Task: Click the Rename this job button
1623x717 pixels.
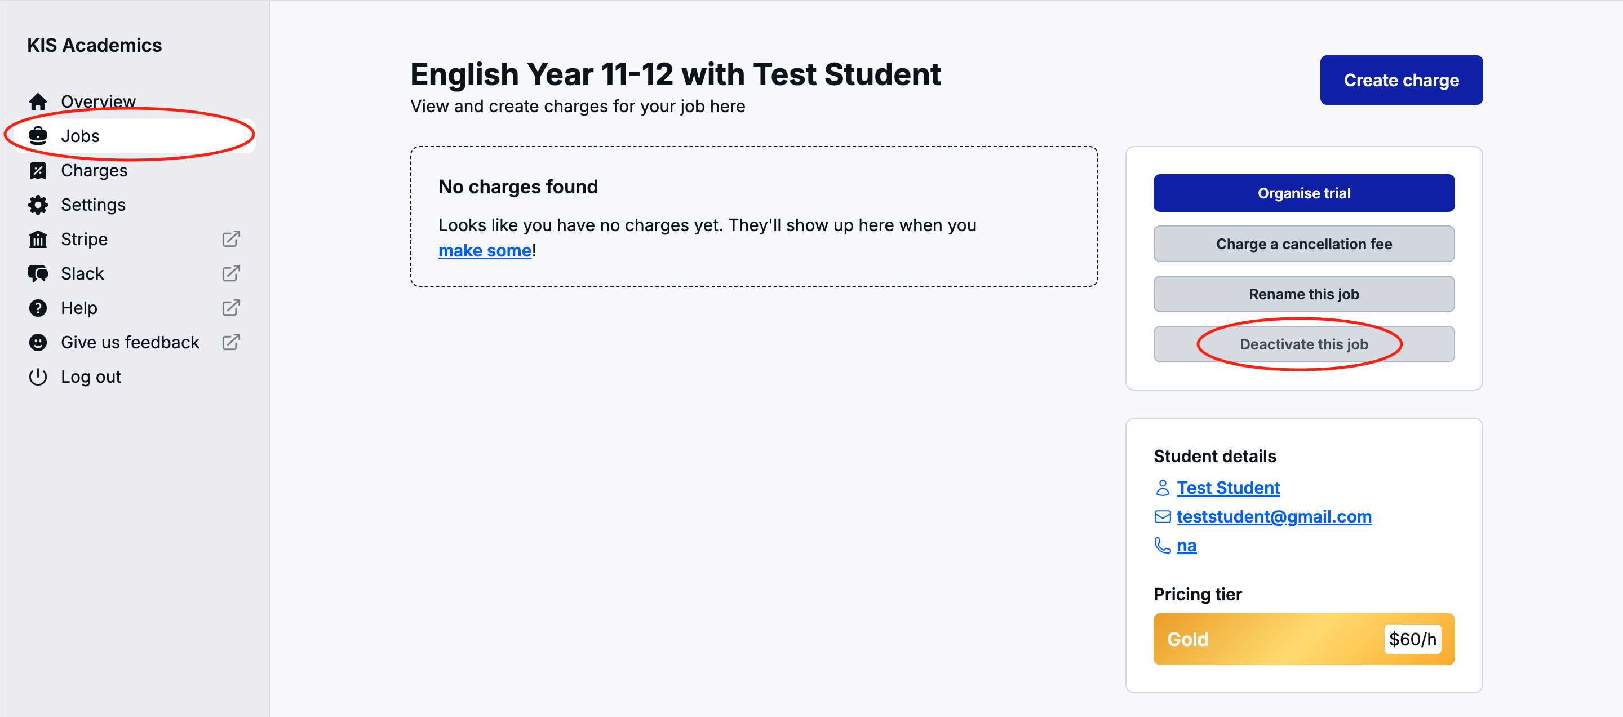Action: tap(1303, 294)
